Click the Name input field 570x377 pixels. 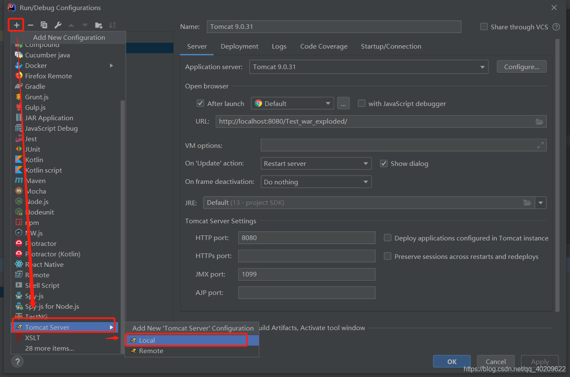point(334,27)
